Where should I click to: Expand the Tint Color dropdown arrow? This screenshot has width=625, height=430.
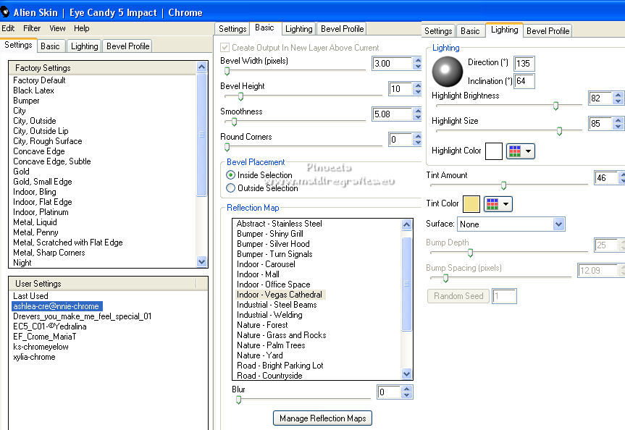pyautogui.click(x=506, y=204)
